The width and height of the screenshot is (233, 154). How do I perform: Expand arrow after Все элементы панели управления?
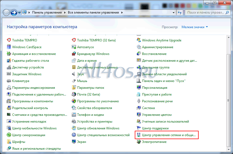coord(122,12)
